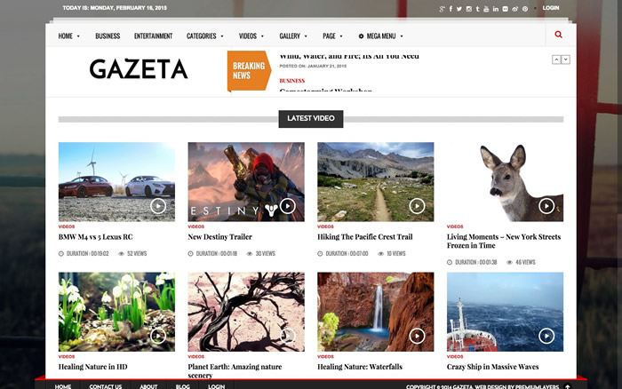Click Videos tag above BMW M4 title
Image resolution: width=622 pixels, height=389 pixels.
click(x=67, y=226)
